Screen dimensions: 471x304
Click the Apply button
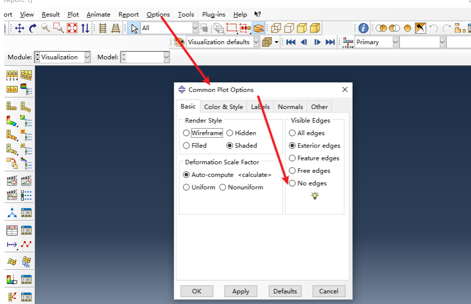coord(240,291)
